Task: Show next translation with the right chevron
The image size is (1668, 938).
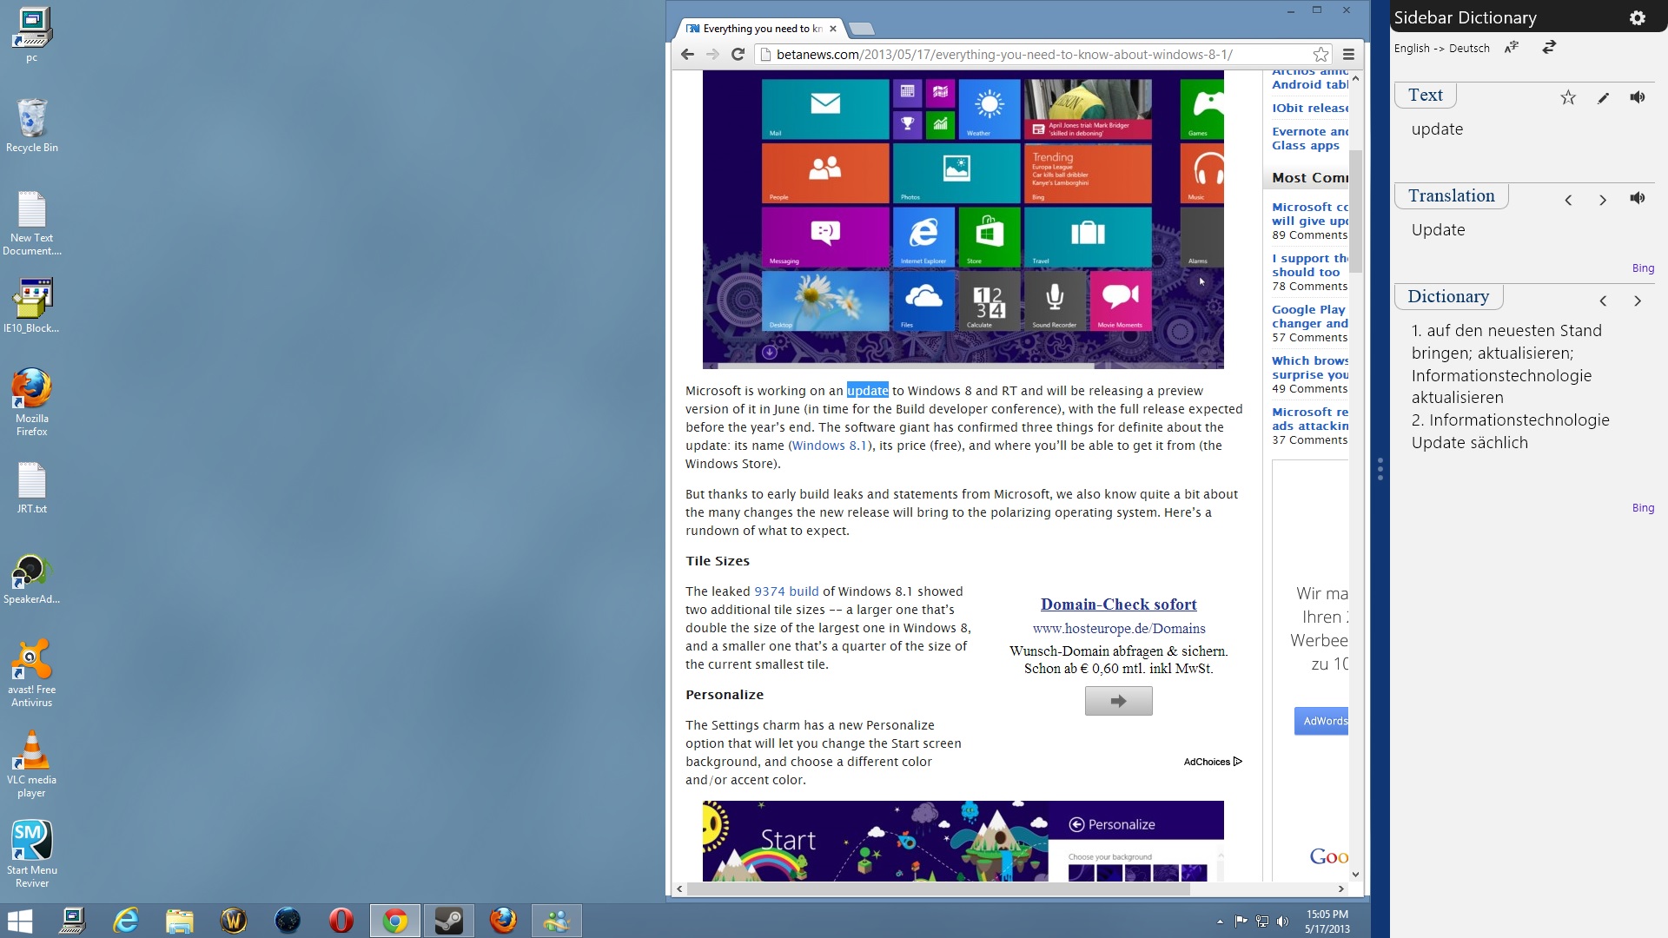Action: 1603,200
